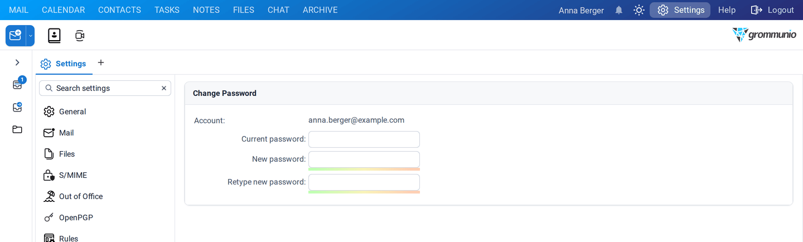Image resolution: width=803 pixels, height=242 pixels.
Task: Go to NOTES in top navigation
Action: (x=206, y=10)
